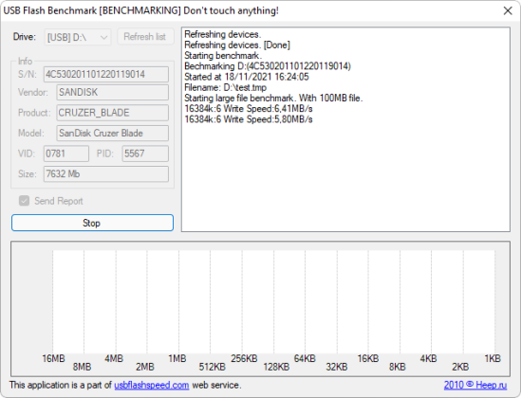Click the Stop button
The height and width of the screenshot is (398, 521).
(x=92, y=223)
